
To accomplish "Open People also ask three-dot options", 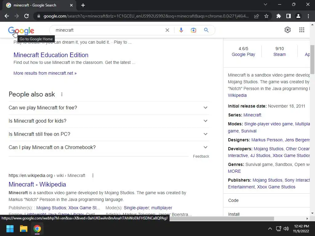I will (x=62, y=94).
